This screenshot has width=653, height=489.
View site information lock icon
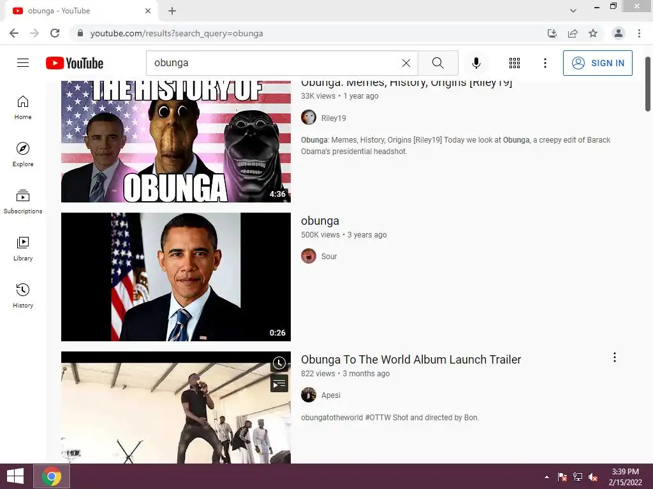tap(80, 33)
